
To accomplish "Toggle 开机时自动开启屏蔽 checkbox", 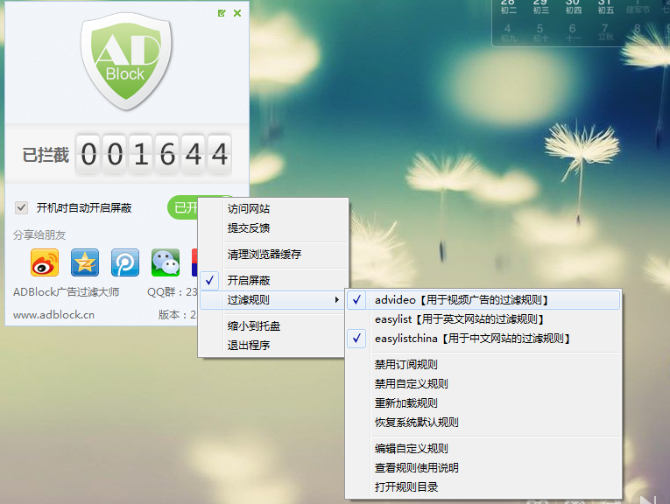I will tap(21, 208).
